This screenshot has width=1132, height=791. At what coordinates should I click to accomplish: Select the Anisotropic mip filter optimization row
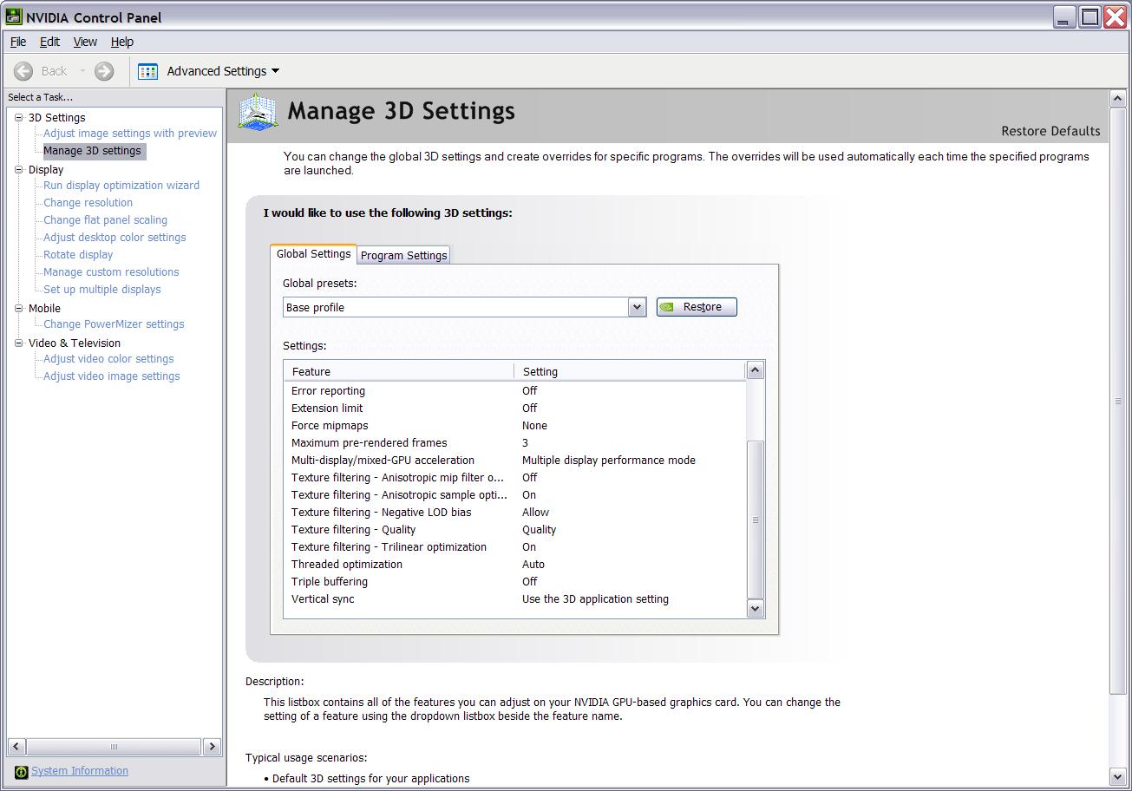[x=514, y=478]
